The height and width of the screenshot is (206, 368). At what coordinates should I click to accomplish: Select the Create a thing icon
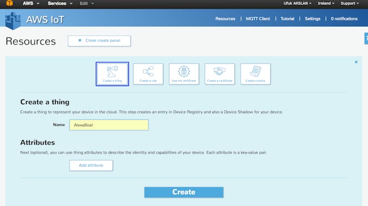point(112,74)
